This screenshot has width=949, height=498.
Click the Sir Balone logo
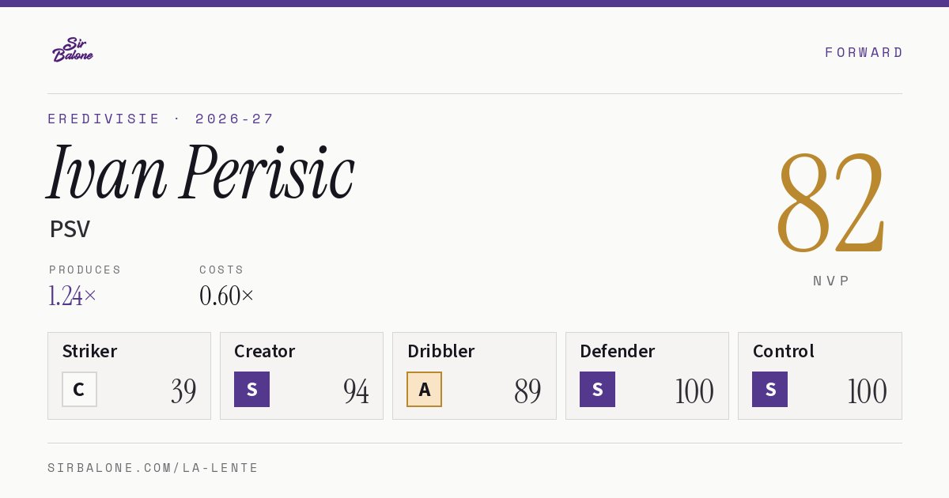point(73,50)
